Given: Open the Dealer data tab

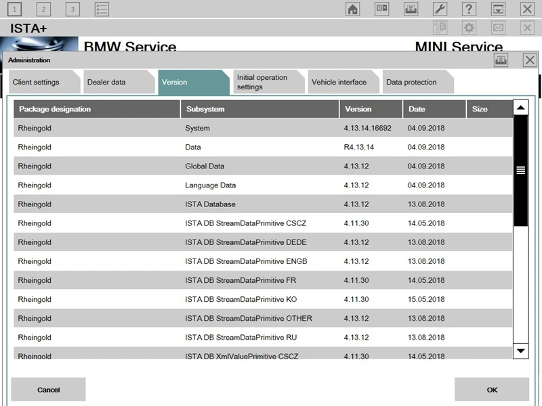Looking at the screenshot, I should click(119, 82).
